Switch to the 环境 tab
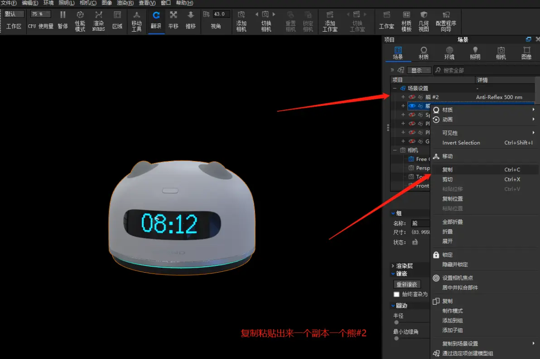 click(x=449, y=53)
